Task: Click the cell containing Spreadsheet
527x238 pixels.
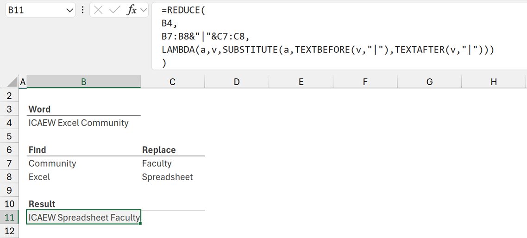Action: pyautogui.click(x=167, y=177)
